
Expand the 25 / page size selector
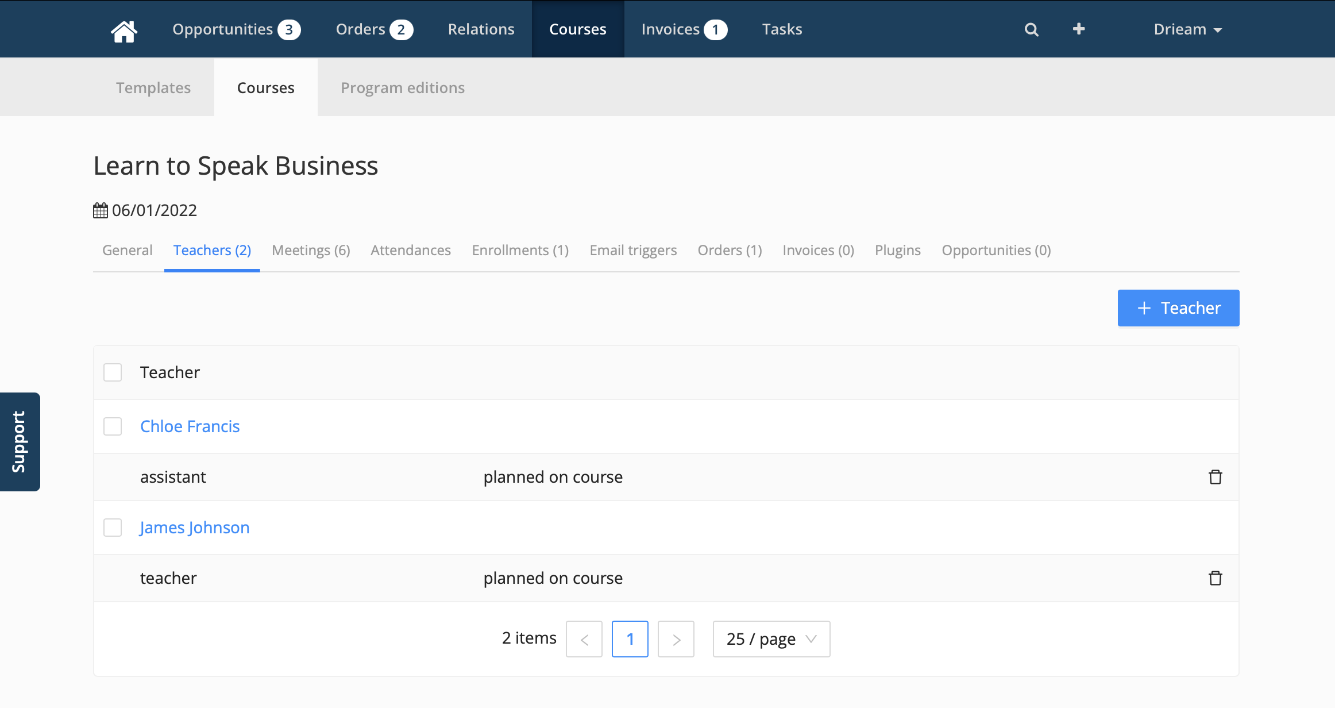(771, 639)
